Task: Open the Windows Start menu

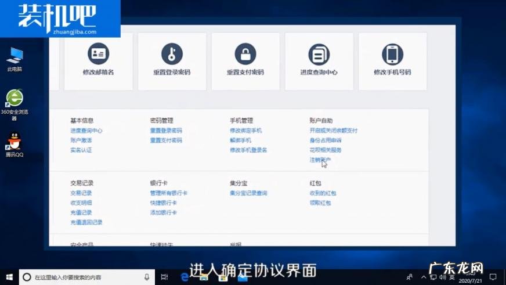Action: pyautogui.click(x=9, y=277)
